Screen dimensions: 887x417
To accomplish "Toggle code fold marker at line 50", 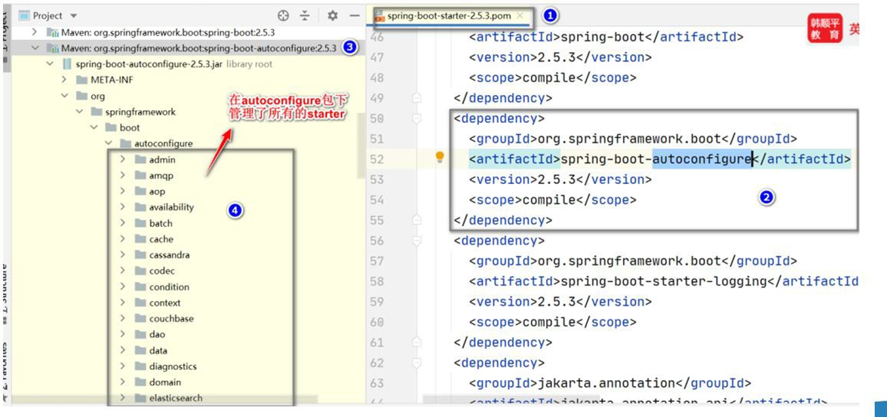I will click(x=416, y=118).
